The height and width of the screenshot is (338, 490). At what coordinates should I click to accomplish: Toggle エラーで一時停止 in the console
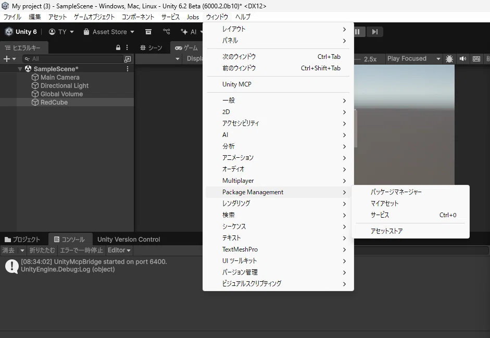coord(81,250)
